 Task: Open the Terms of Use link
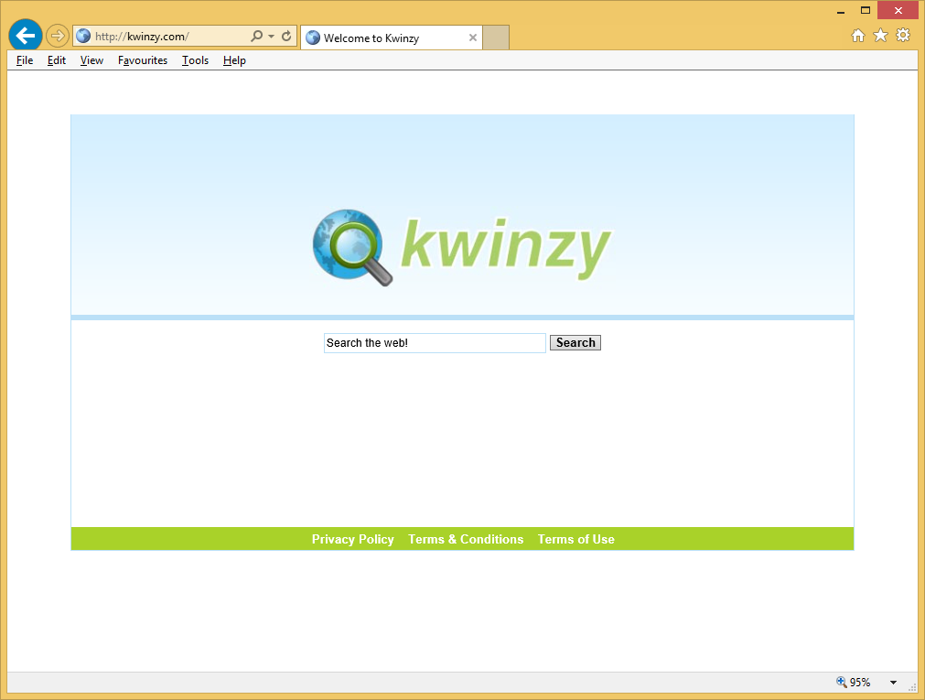(575, 540)
